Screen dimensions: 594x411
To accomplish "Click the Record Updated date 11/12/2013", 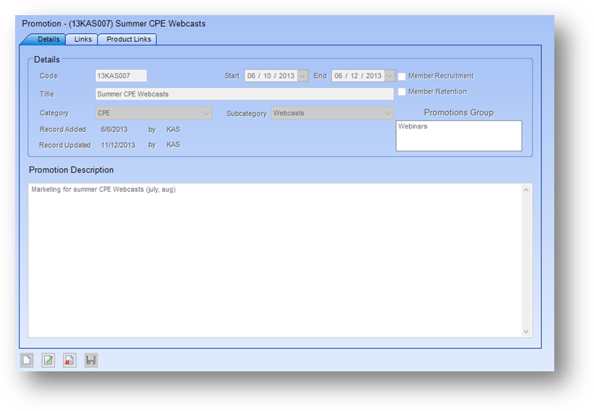I will 118,145.
